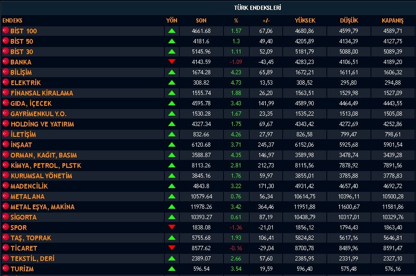The height and width of the screenshot is (276, 416).
Task: Click the flag icon beside İLETİŞİM
Action: [6, 134]
